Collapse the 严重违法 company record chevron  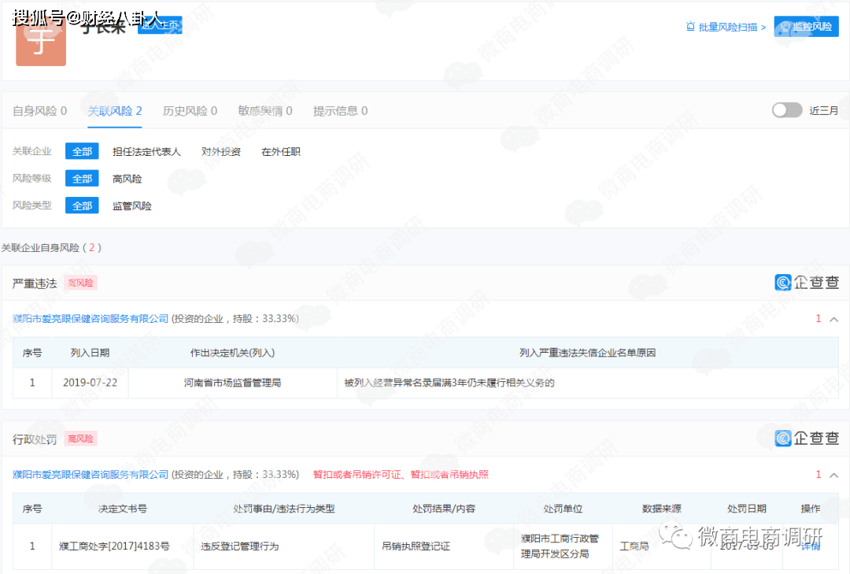tap(834, 319)
